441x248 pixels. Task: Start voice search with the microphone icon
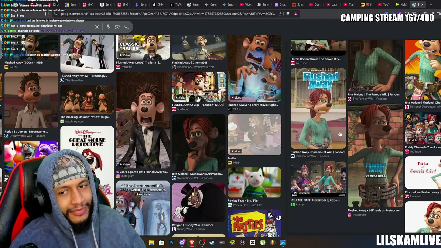[108, 27]
